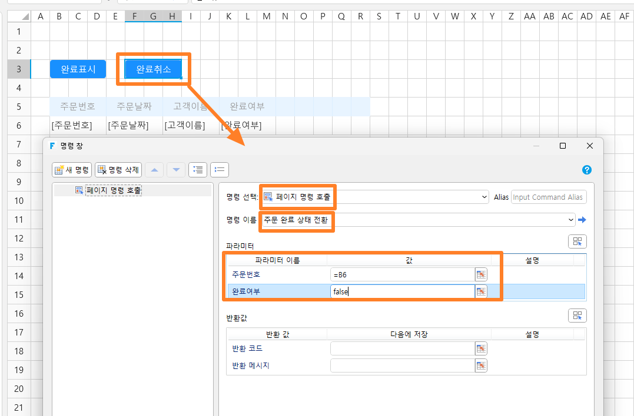Click the select-all corner of the spreadsheet

[19, 16]
